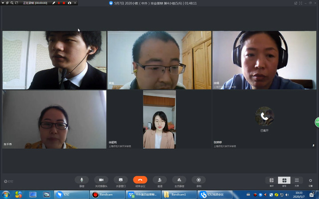Open the participant list view
This screenshot has height=199, width=319.
click(297, 180)
